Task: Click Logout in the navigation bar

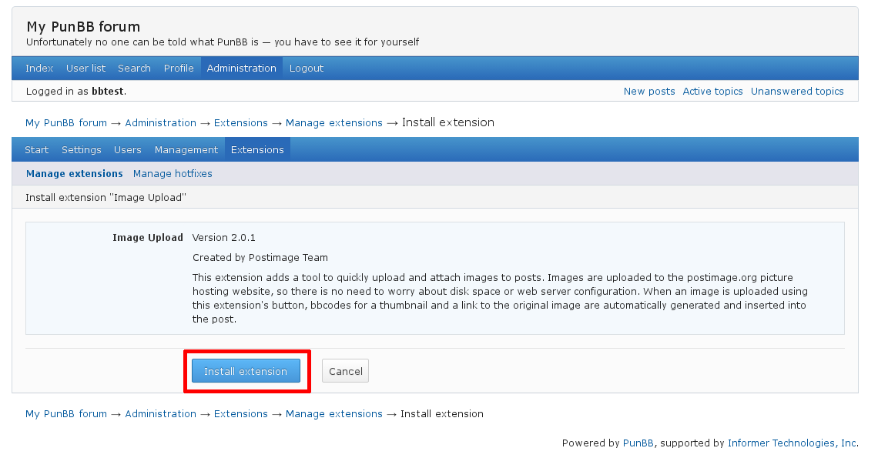Action: tap(307, 68)
